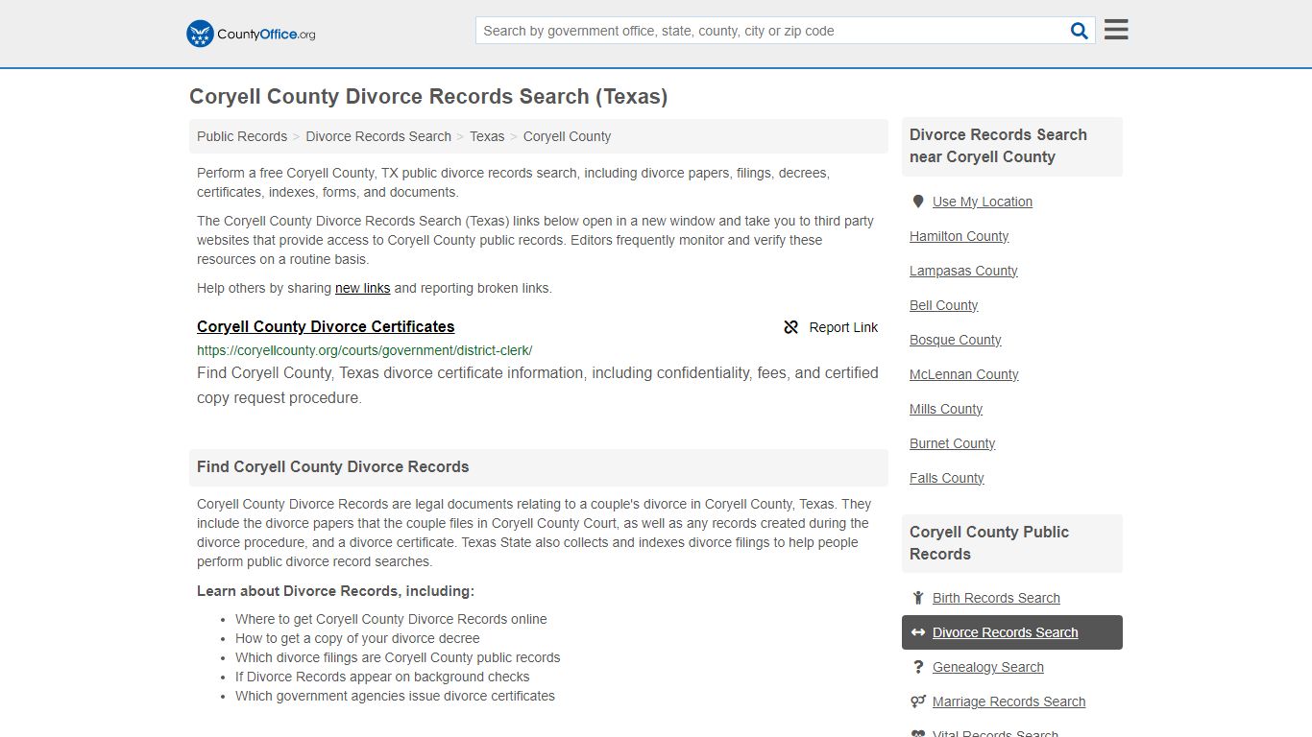Open Lampasas County link
1312x737 pixels.
tap(963, 271)
